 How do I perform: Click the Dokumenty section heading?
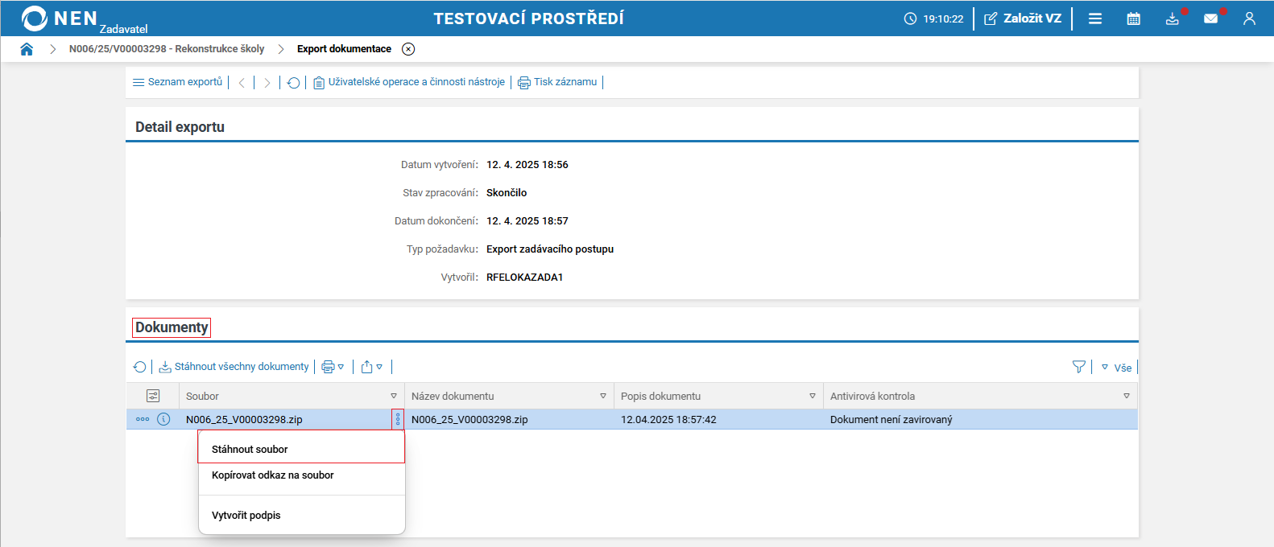click(172, 327)
